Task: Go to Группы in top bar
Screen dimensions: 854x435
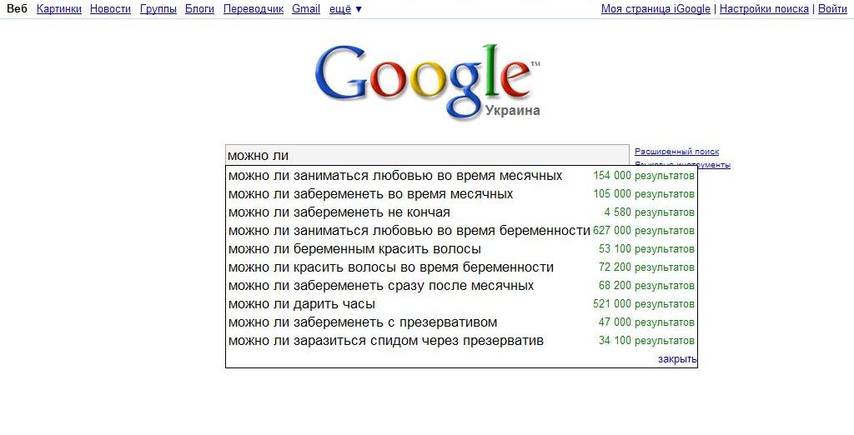Action: click(x=158, y=9)
